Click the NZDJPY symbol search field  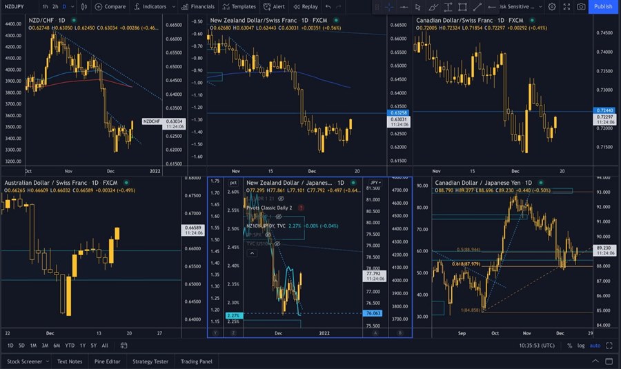15,6
